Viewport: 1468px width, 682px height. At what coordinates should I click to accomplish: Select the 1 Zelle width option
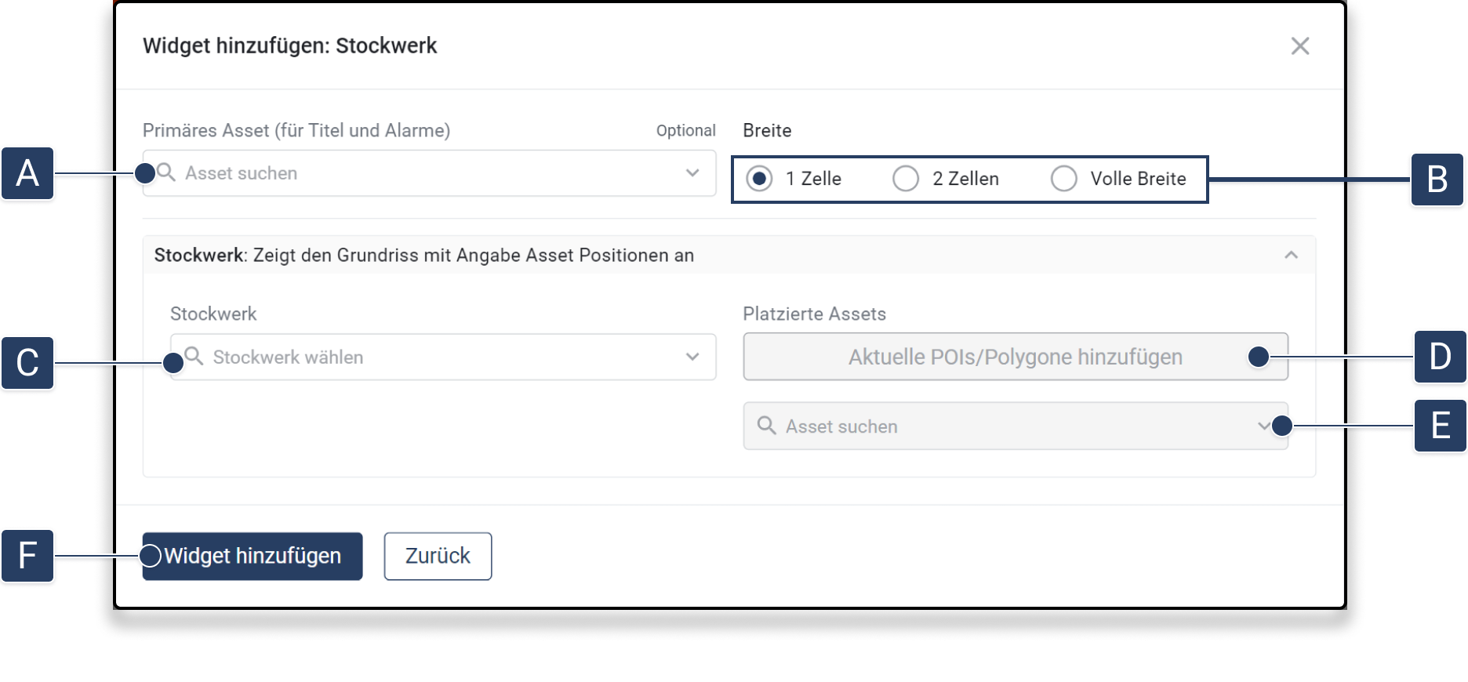tap(759, 179)
